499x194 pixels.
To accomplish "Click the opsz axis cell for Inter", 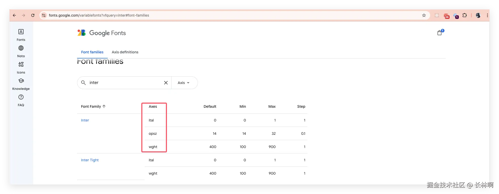I will [153, 134].
